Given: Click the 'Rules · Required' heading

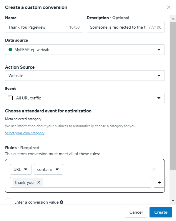Looking at the screenshot, I should pos(22,148).
